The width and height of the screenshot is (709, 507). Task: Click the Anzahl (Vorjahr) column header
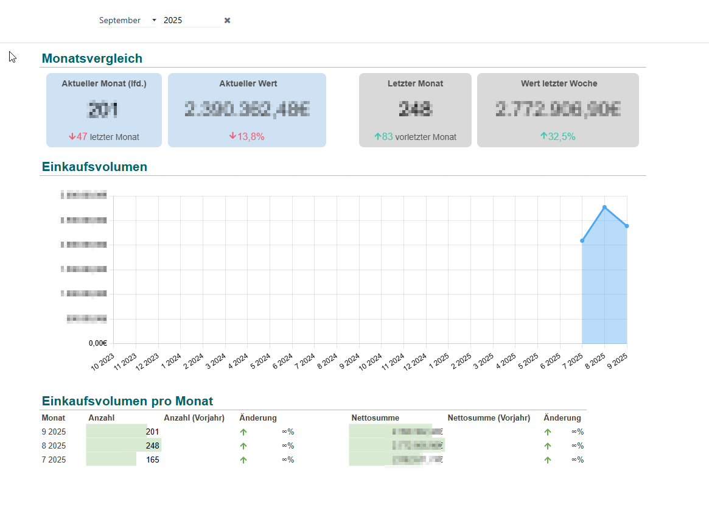194,418
